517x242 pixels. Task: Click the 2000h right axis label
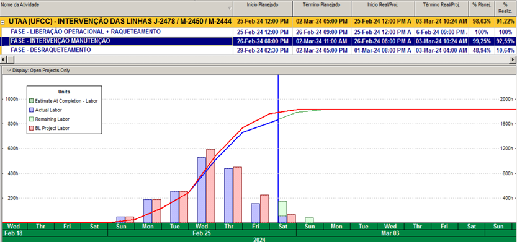pyautogui.click(x=506, y=99)
